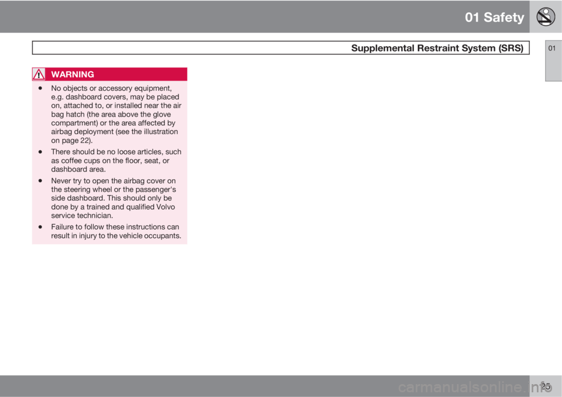
Task: Click the seatbelt safety icon in header
Action: (546, 16)
